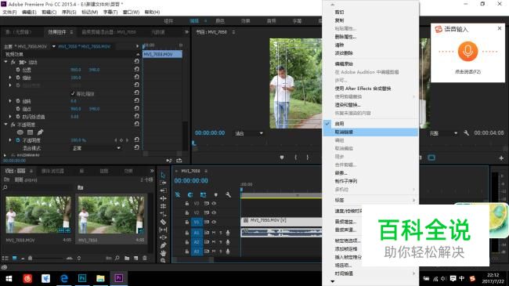Select the Selection tool in tools panel
The image size is (509, 286).
pos(163,175)
